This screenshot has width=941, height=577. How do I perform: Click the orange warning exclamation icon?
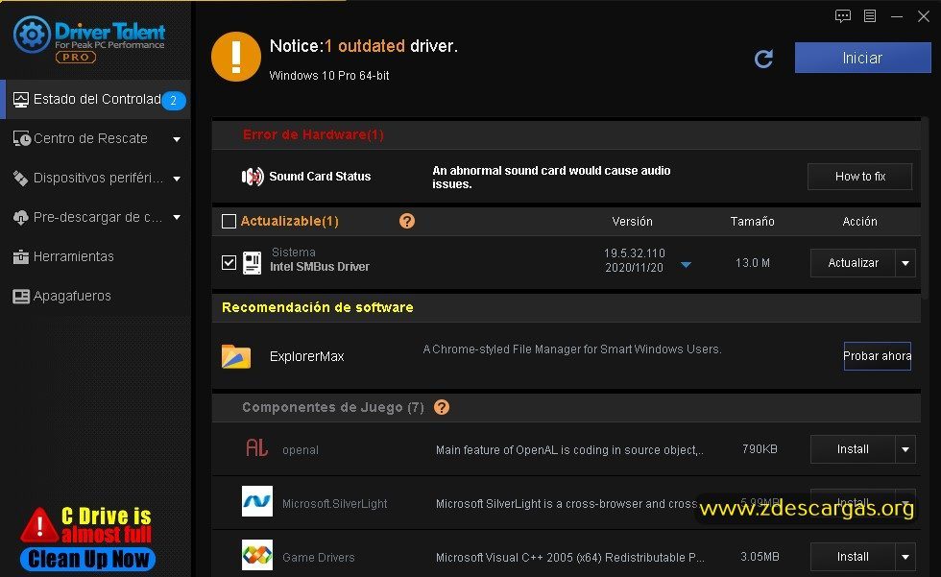tap(236, 57)
